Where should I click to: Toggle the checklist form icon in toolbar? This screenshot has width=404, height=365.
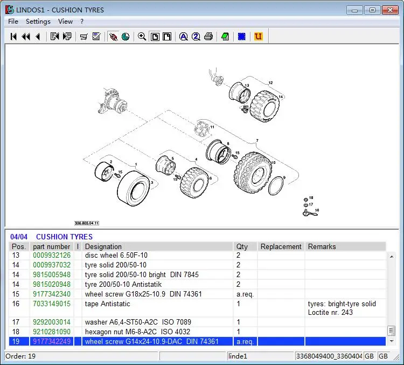click(x=96, y=37)
